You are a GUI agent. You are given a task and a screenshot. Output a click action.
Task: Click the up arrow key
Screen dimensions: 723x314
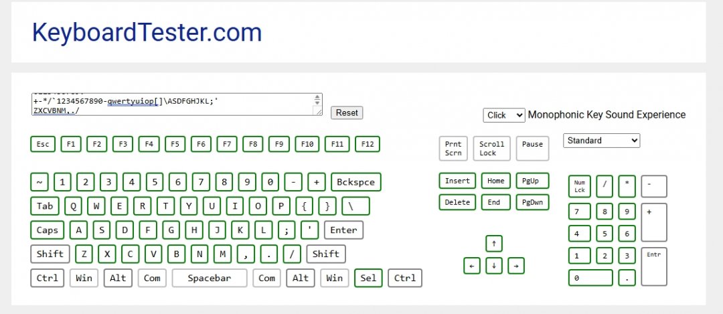[x=493, y=243]
